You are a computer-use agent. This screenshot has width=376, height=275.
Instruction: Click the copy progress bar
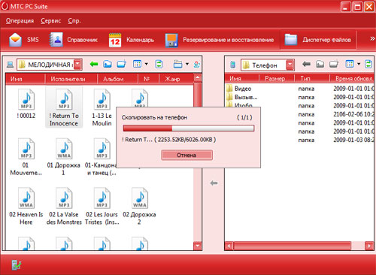click(189, 128)
